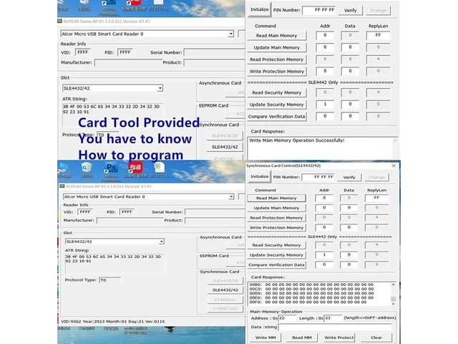The image size is (458, 344).
Task: Click Manufacturer field in the lower window
Action: click(x=129, y=220)
